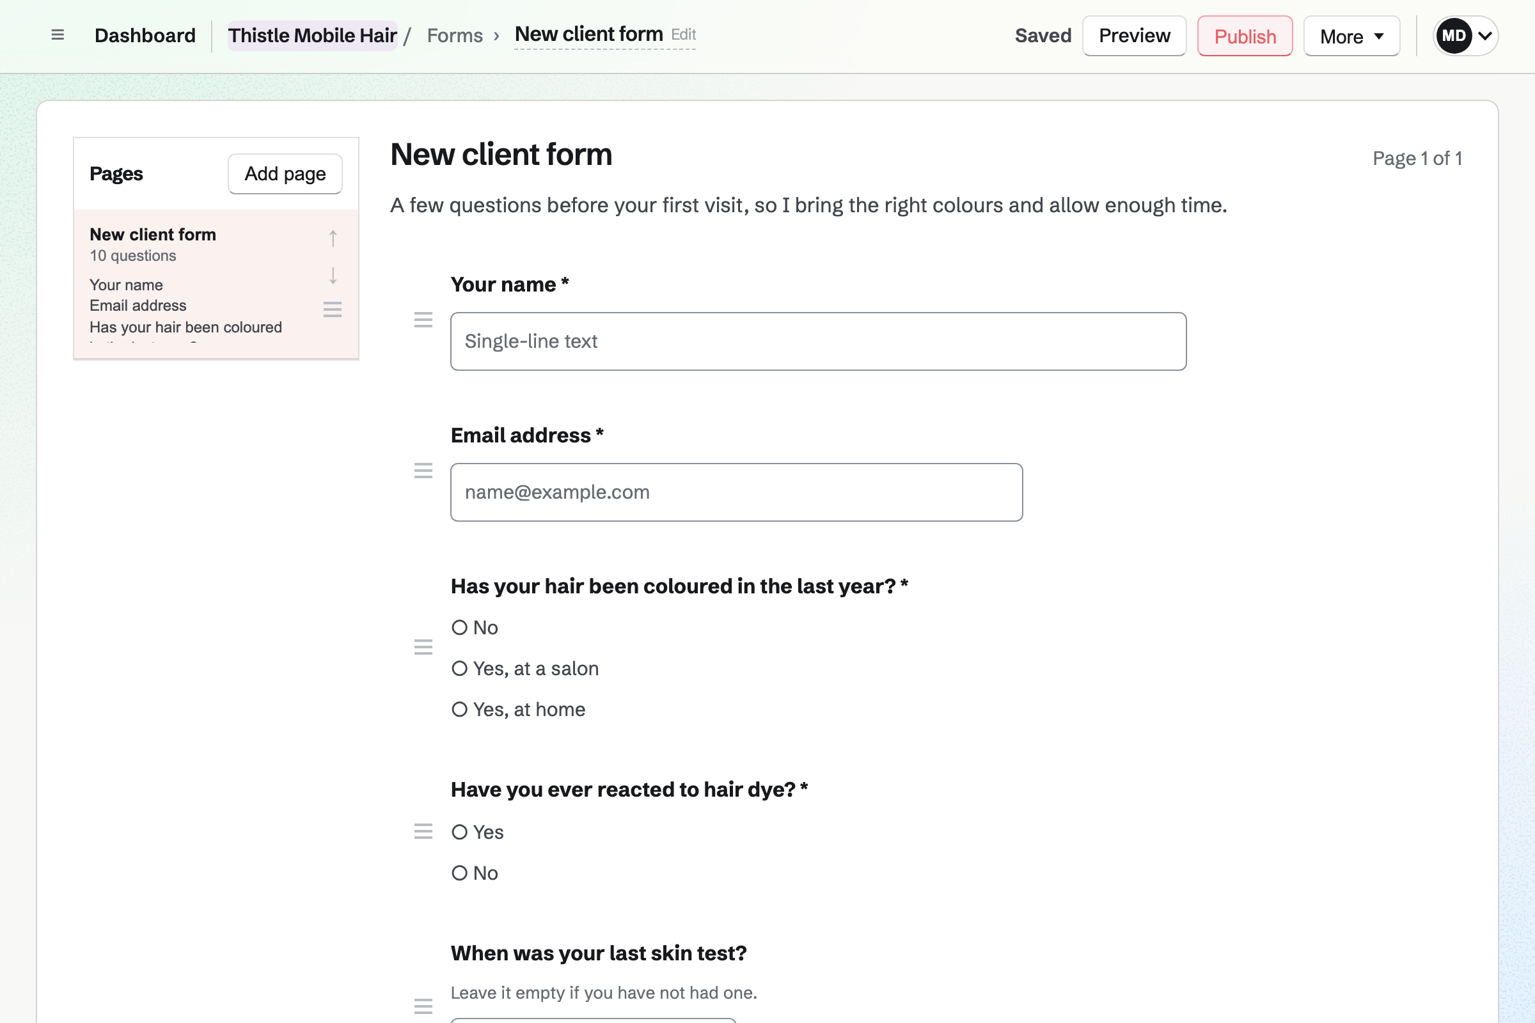Click 'Has your hair been coloured' in Pages list
1535x1023 pixels.
pyautogui.click(x=186, y=327)
